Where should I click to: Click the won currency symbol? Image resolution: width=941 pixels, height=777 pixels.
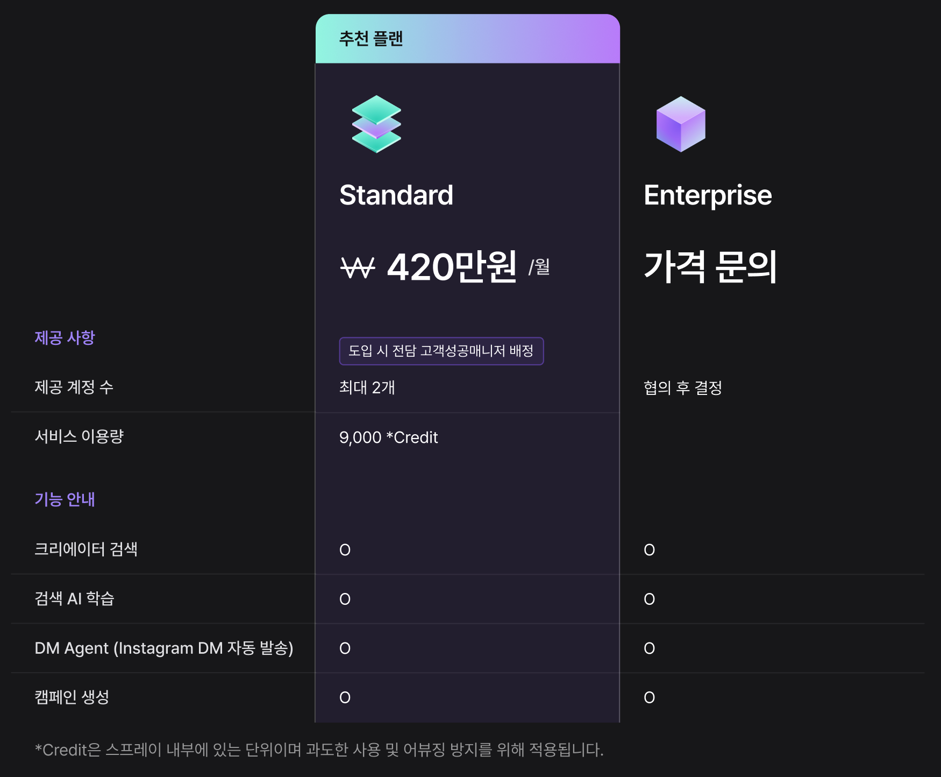click(x=358, y=267)
